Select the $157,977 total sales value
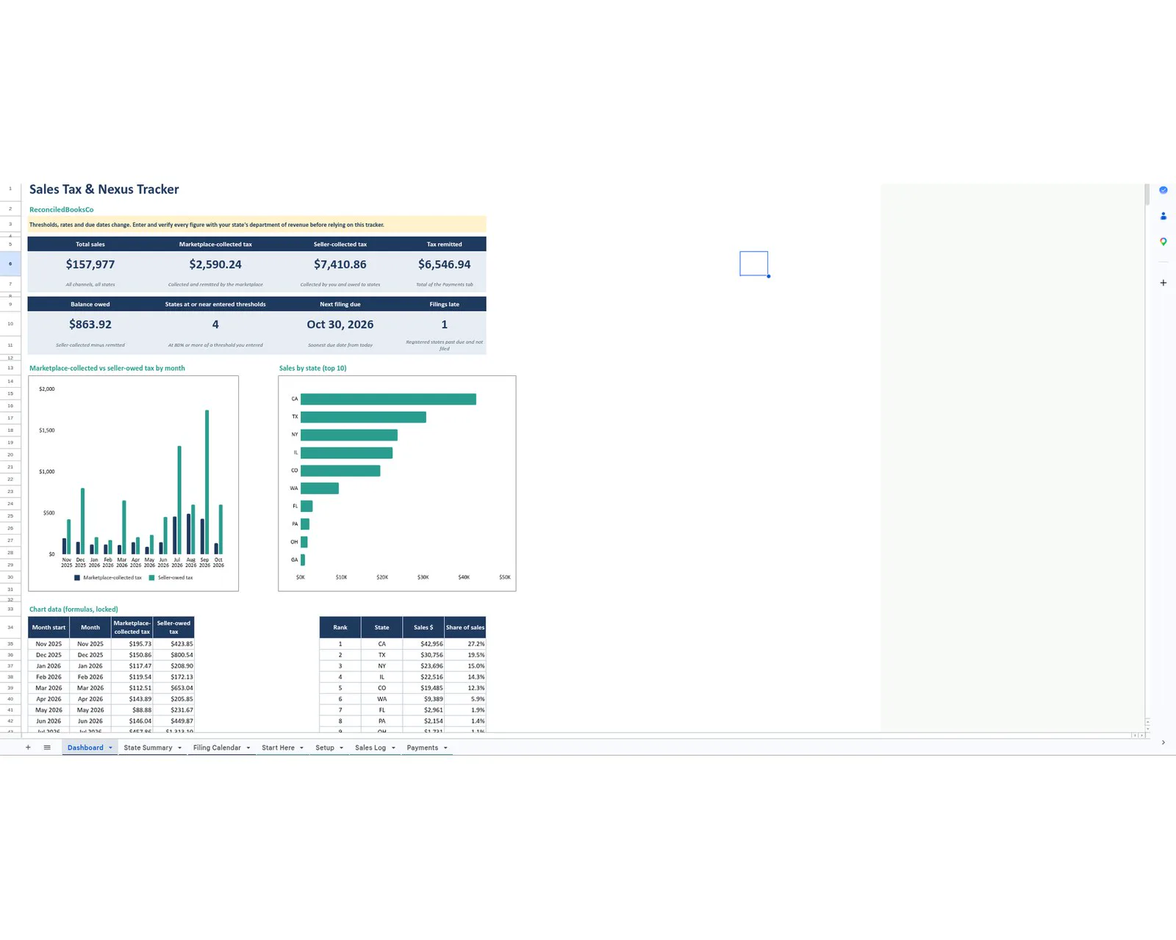 click(90, 264)
